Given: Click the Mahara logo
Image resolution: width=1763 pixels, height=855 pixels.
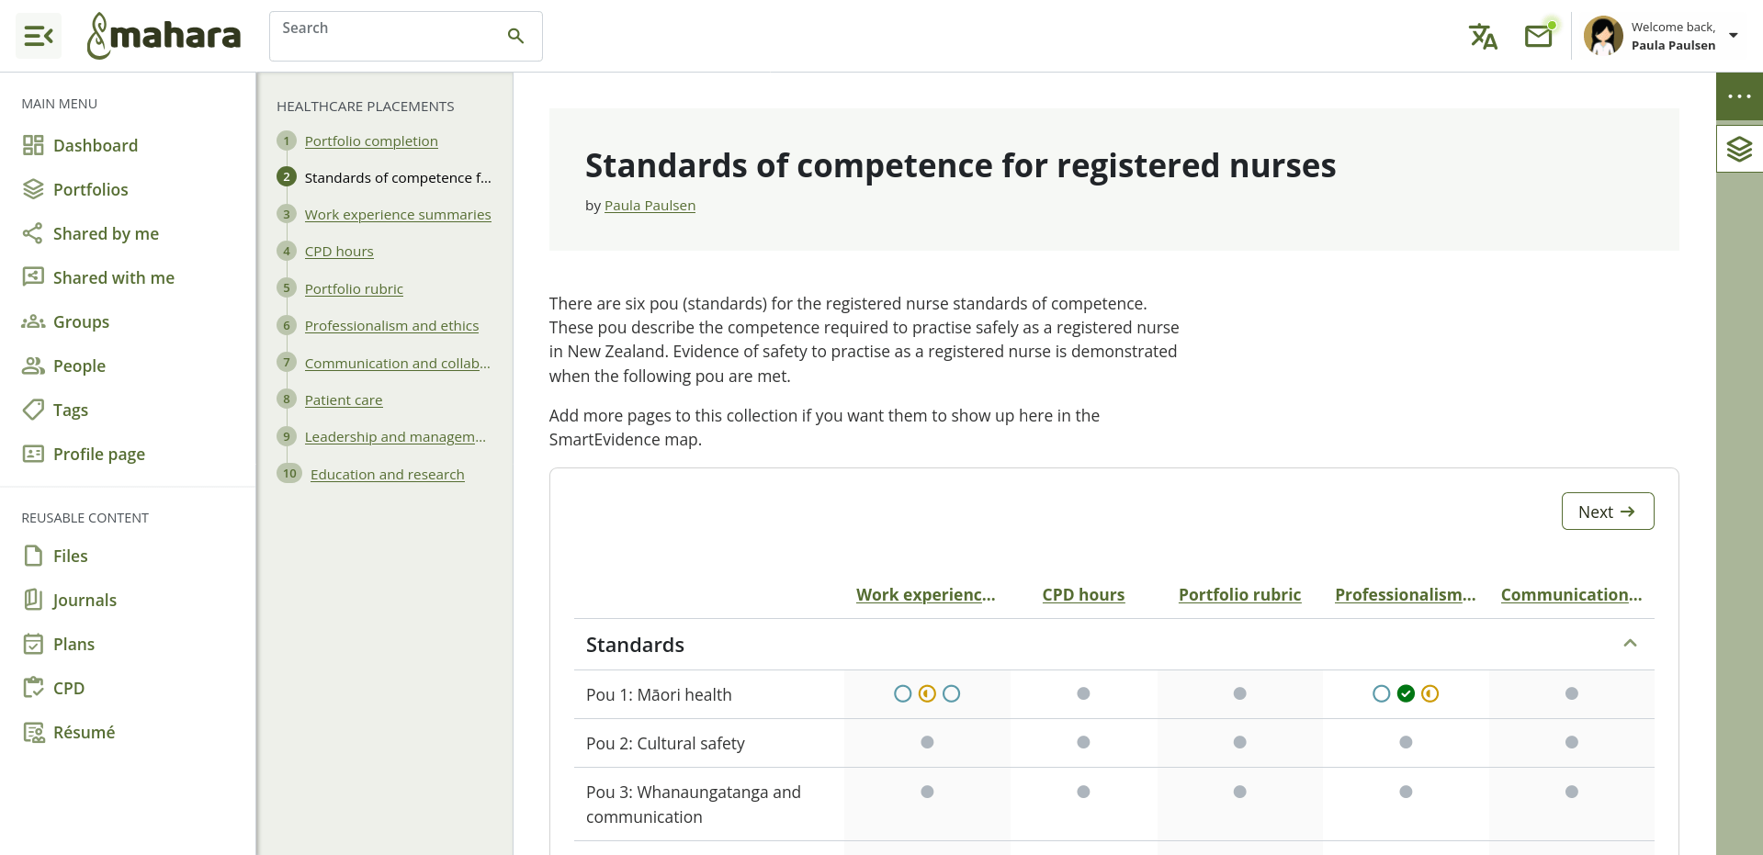Looking at the screenshot, I should tap(164, 36).
